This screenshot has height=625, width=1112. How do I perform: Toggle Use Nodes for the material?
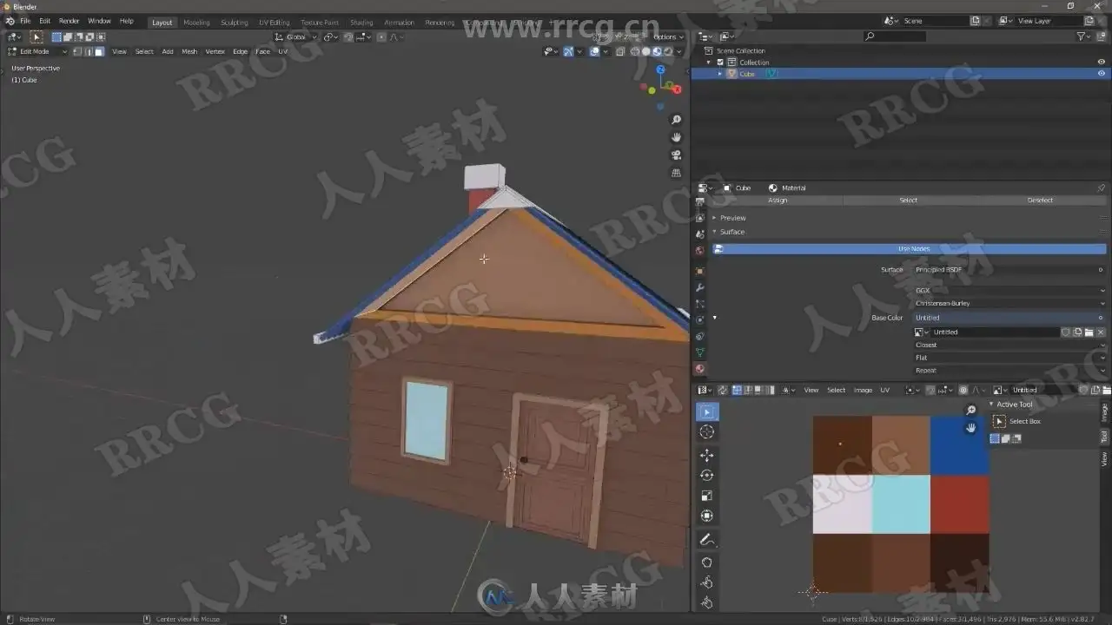pos(909,249)
